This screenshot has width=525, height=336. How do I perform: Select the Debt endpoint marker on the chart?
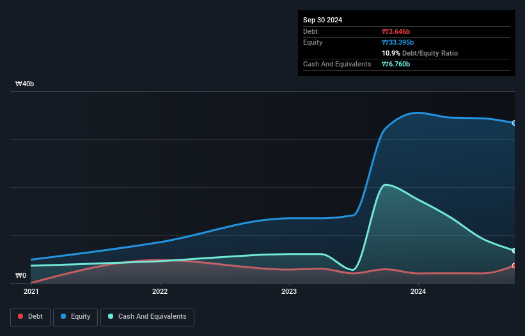point(514,266)
